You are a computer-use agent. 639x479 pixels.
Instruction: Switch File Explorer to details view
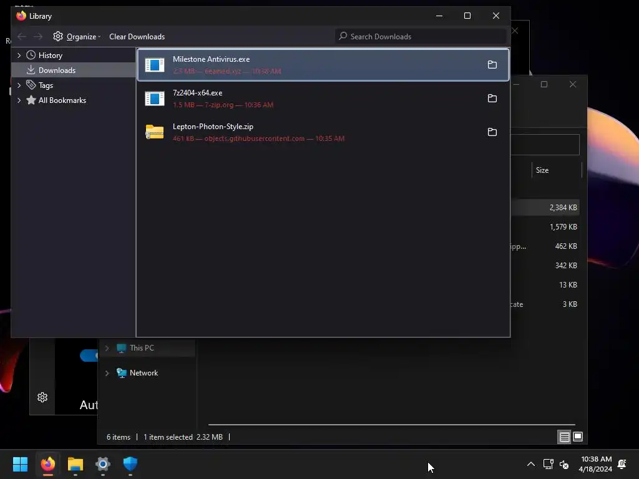pyautogui.click(x=564, y=437)
